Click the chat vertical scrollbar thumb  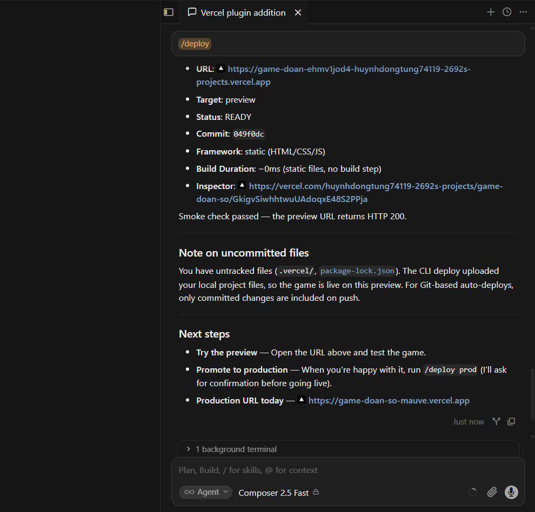point(532,394)
